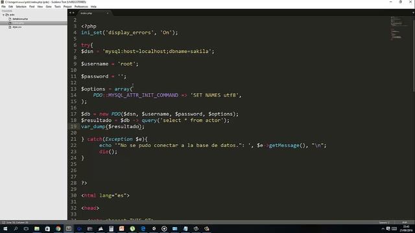
Task: Open the Selection menu
Action: pos(21,6)
